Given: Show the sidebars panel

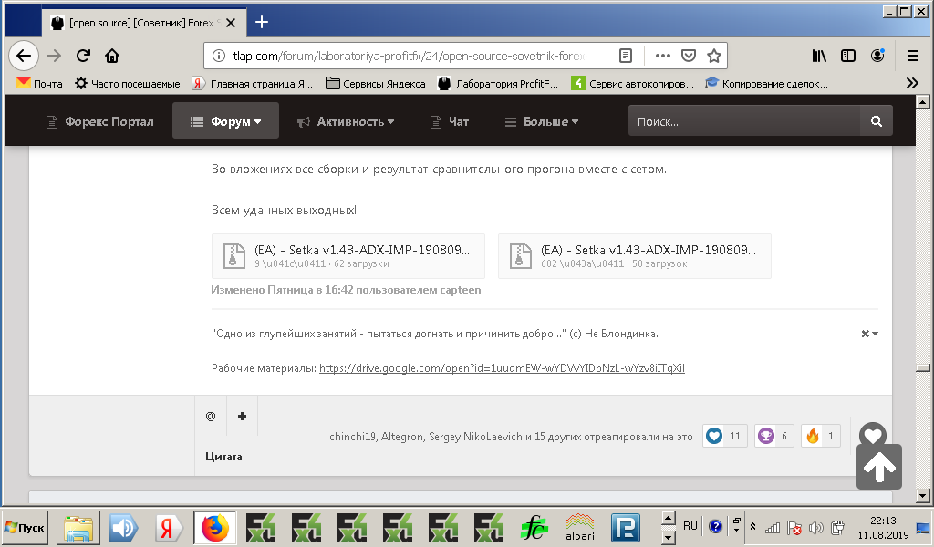Looking at the screenshot, I should click(847, 56).
